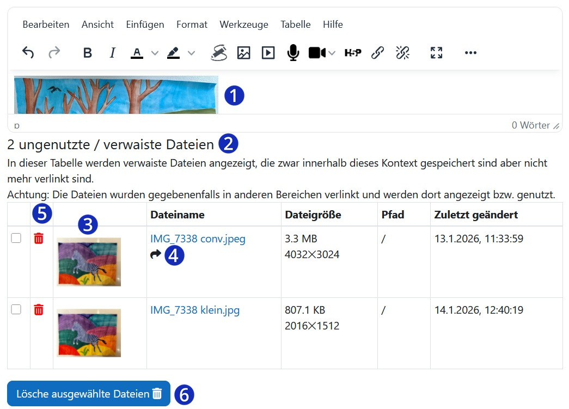This screenshot has width=569, height=409.
Task: Open the Tabelle menu
Action: tap(295, 25)
